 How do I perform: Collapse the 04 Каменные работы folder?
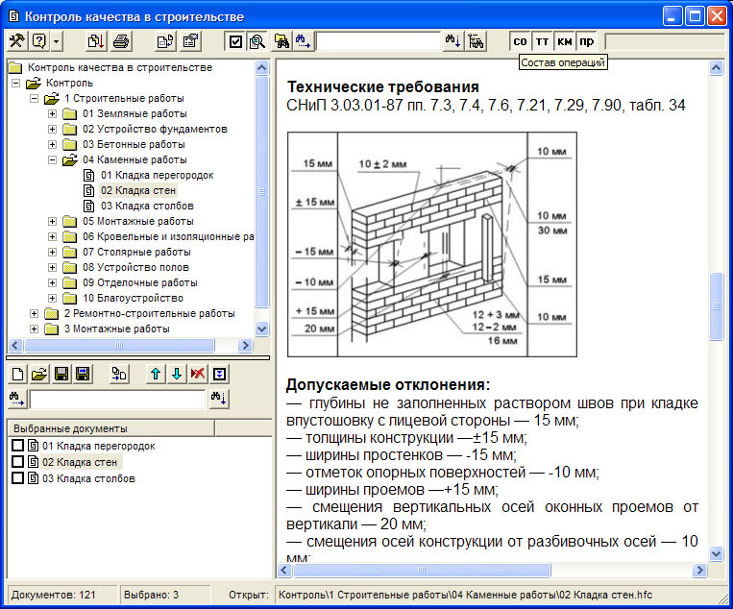[x=52, y=160]
